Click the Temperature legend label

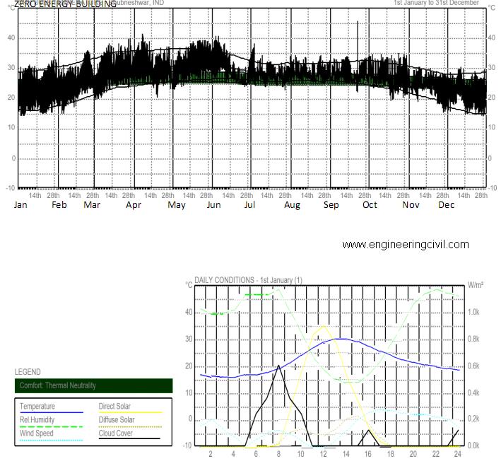coord(37,407)
